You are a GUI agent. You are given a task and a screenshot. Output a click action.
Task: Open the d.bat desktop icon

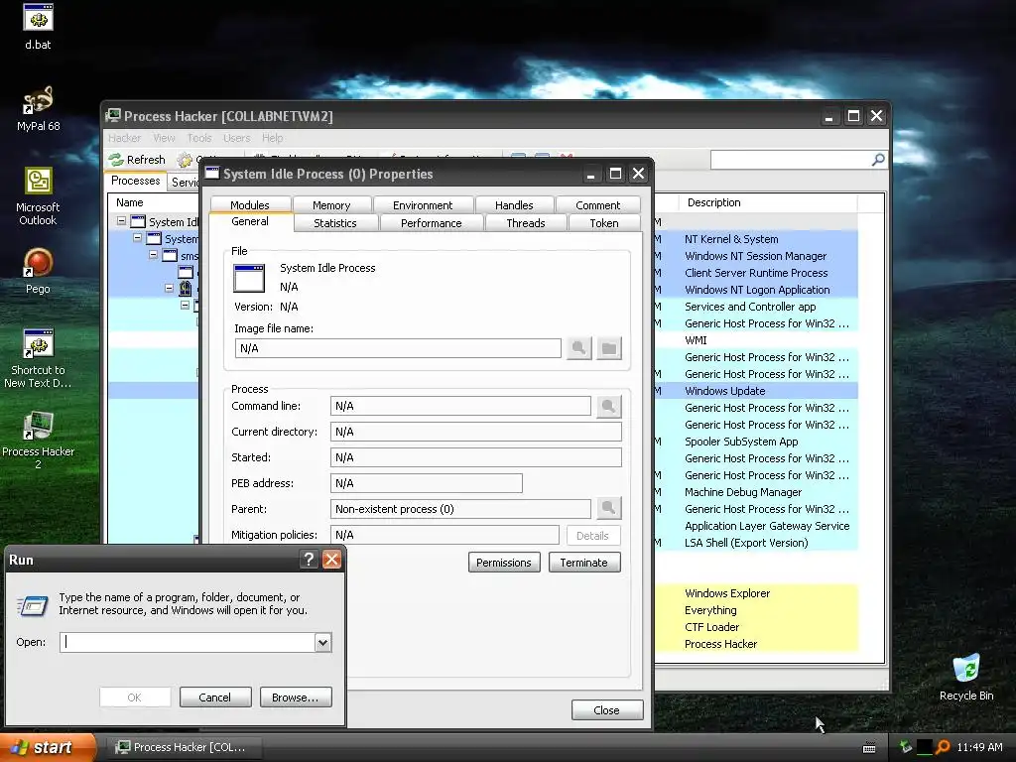click(x=38, y=27)
